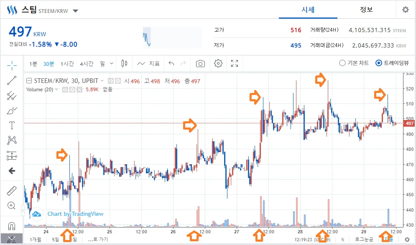The image size is (416, 245).
Task: Click the -1.58% daily change text
Action: (x=40, y=45)
